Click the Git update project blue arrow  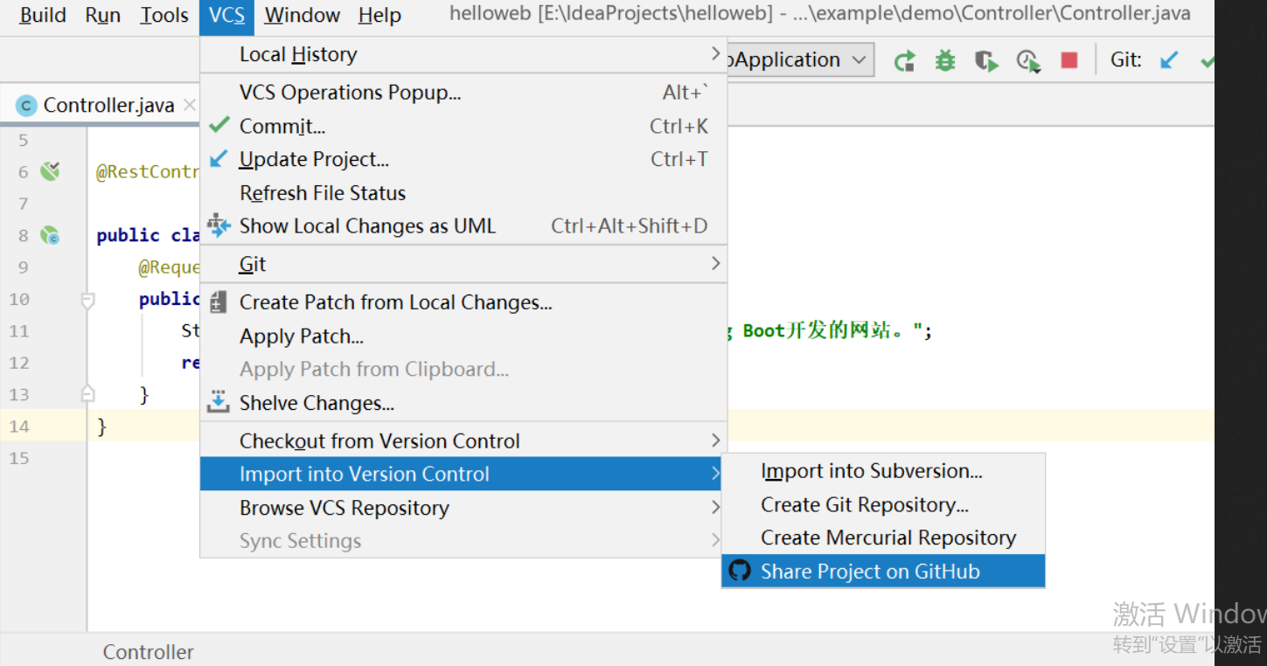1168,60
